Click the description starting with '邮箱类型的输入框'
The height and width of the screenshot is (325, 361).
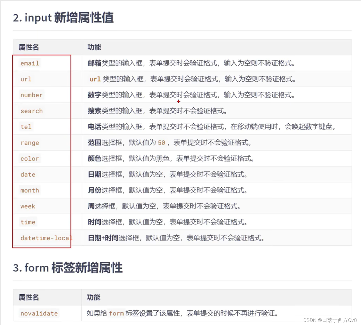click(191, 63)
